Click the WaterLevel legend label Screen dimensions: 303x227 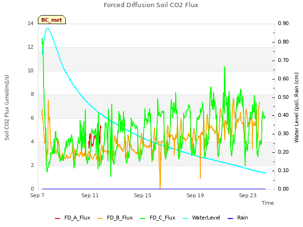[x=206, y=218]
